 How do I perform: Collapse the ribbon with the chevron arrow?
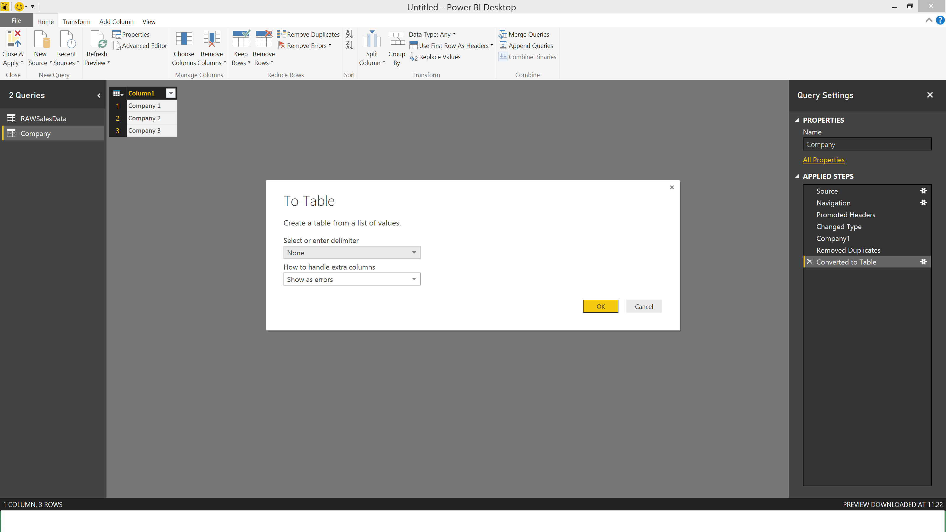[x=929, y=21]
